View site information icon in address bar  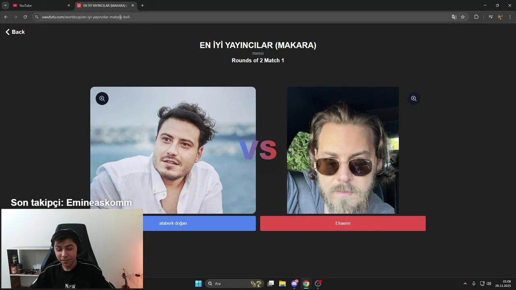coord(37,17)
